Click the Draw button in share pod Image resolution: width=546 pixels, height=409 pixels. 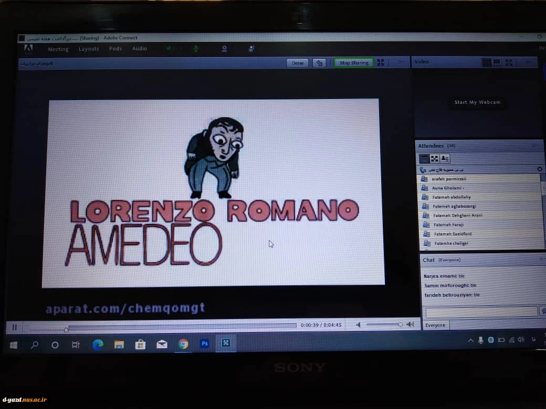297,63
